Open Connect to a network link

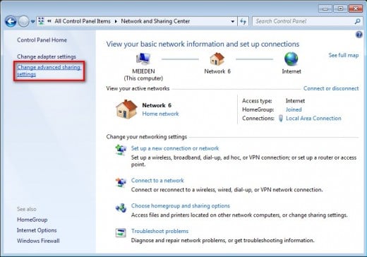(x=157, y=181)
